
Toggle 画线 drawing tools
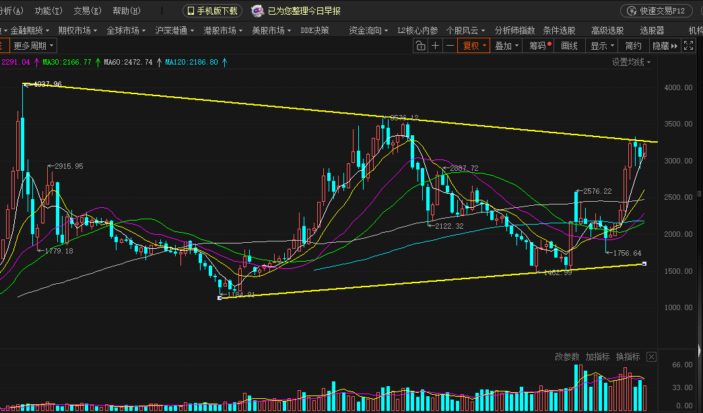pyautogui.click(x=570, y=46)
